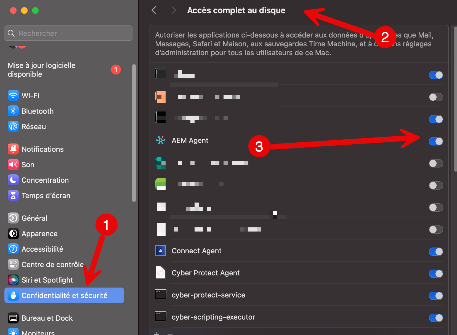This screenshot has height=335, width=457.
Task: Open Temps d'écran hourglass icon
Action: [x=13, y=196]
